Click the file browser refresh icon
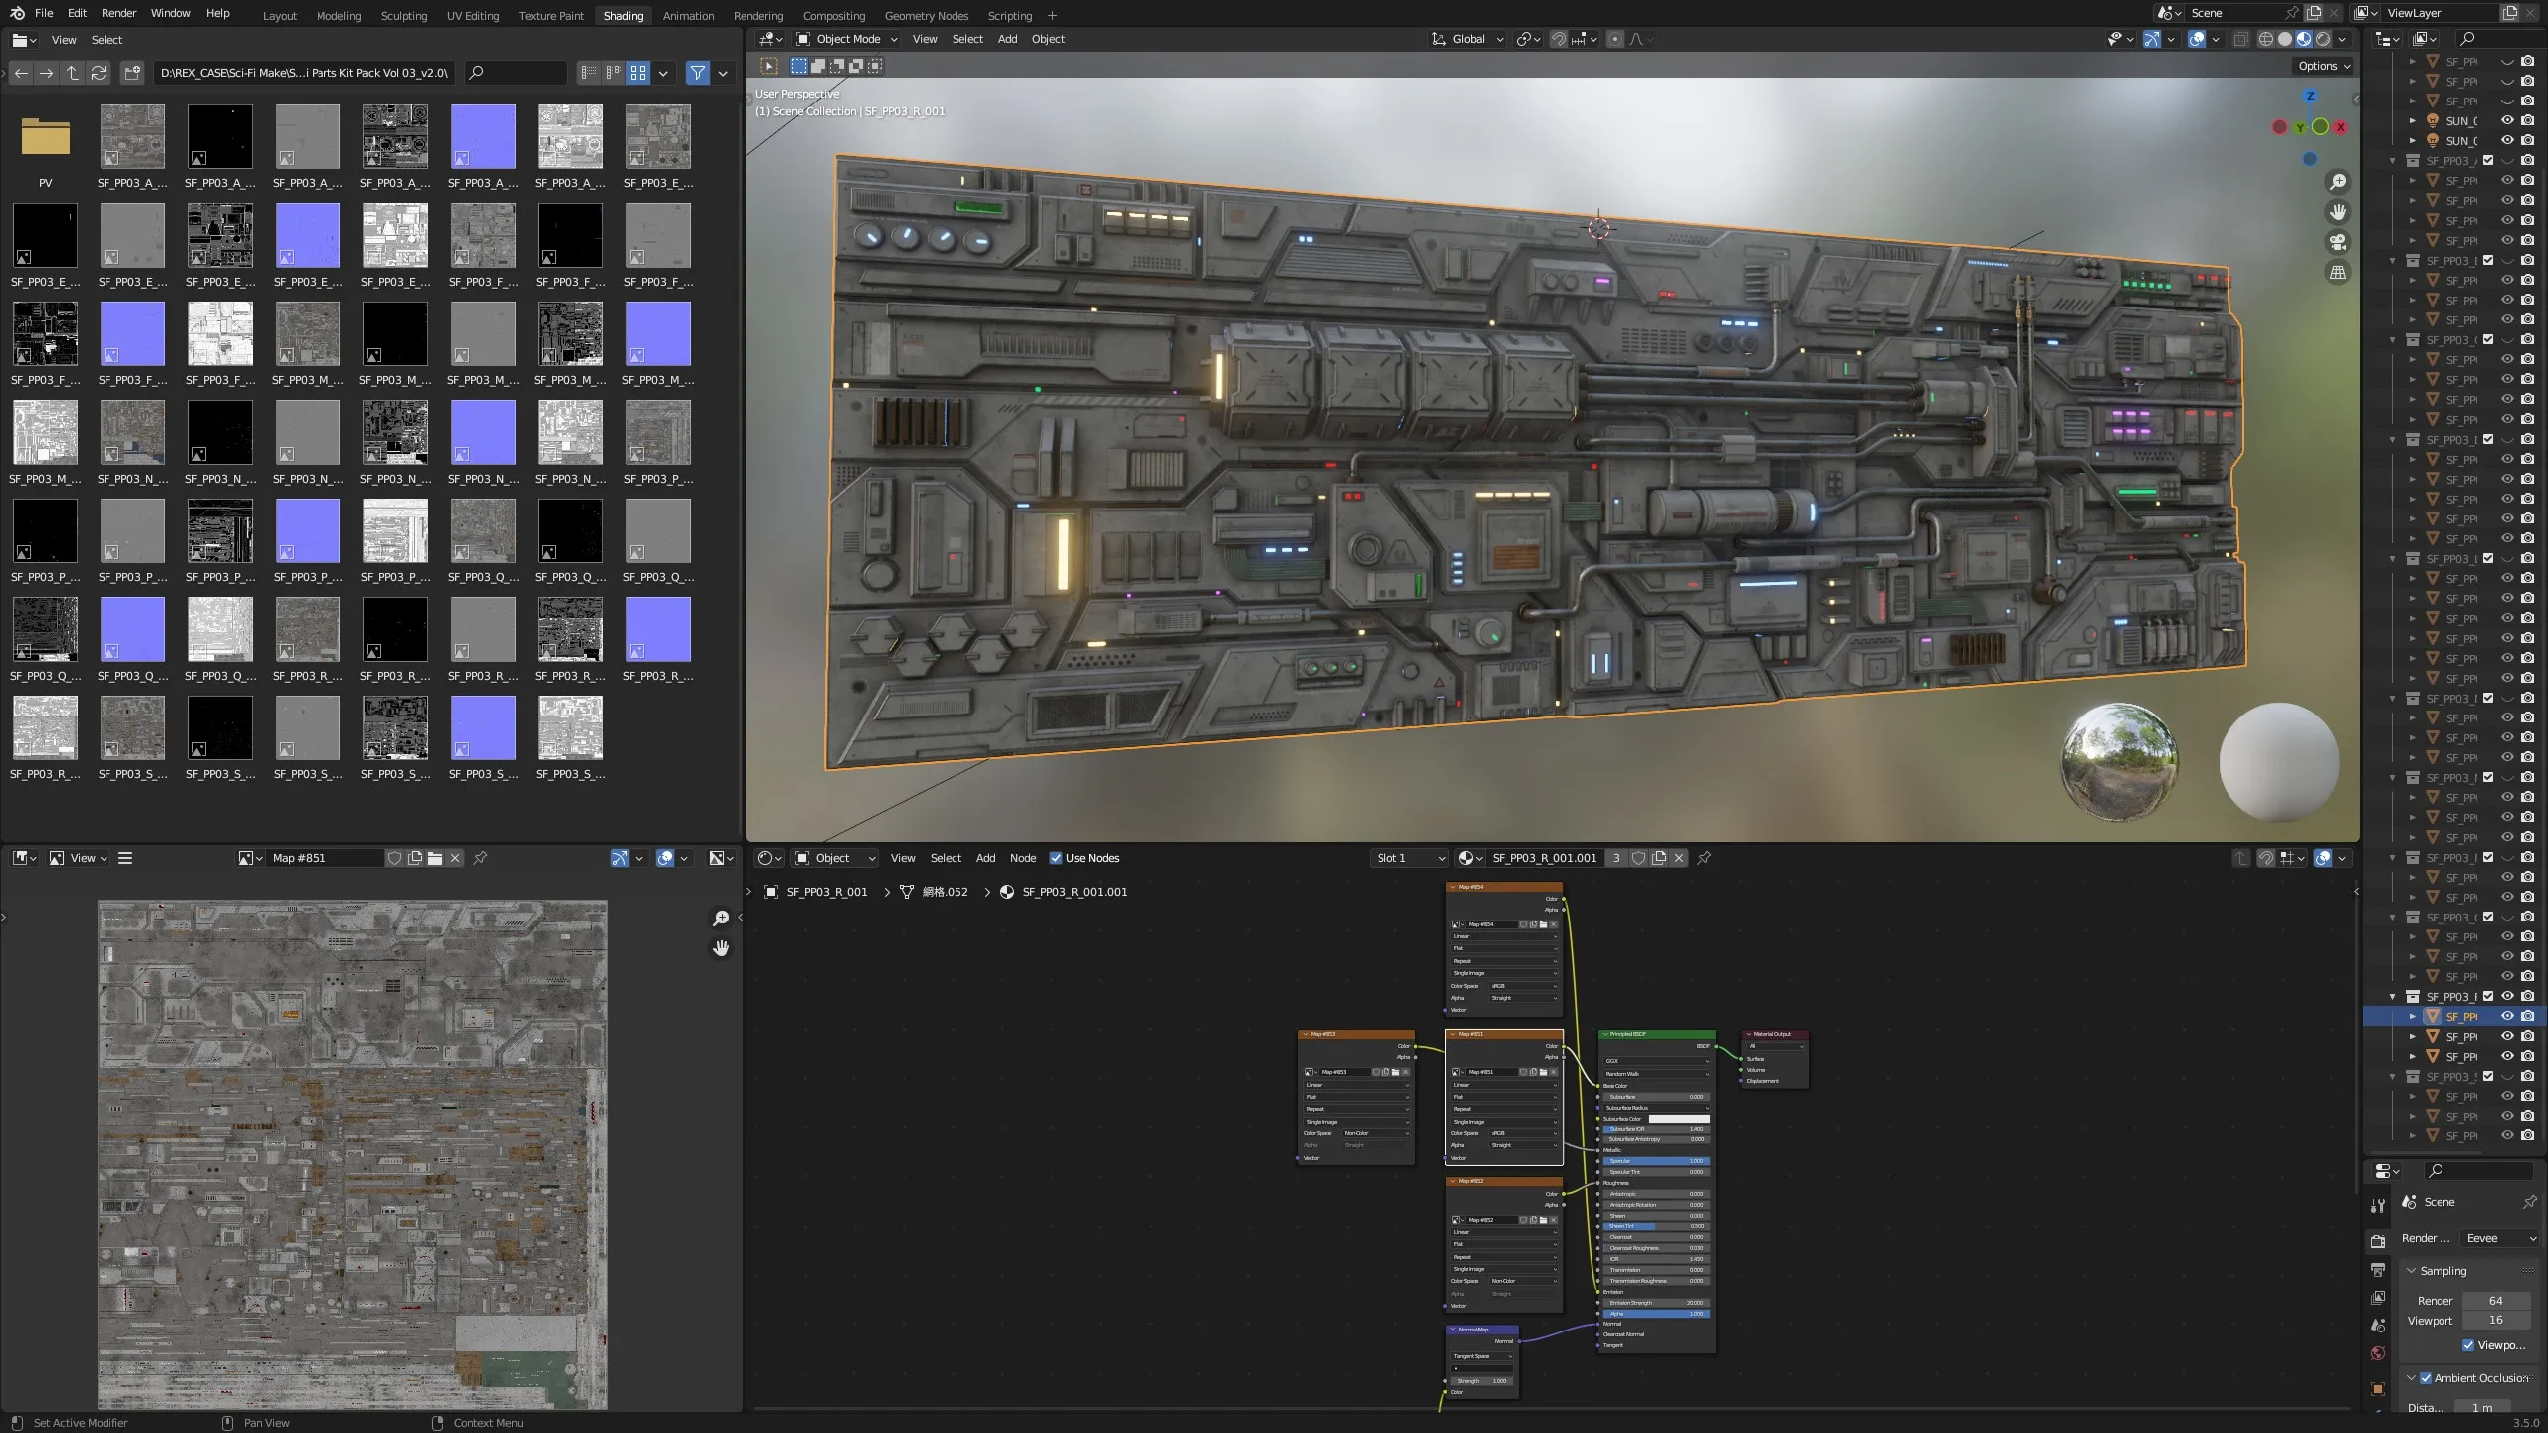 99,73
